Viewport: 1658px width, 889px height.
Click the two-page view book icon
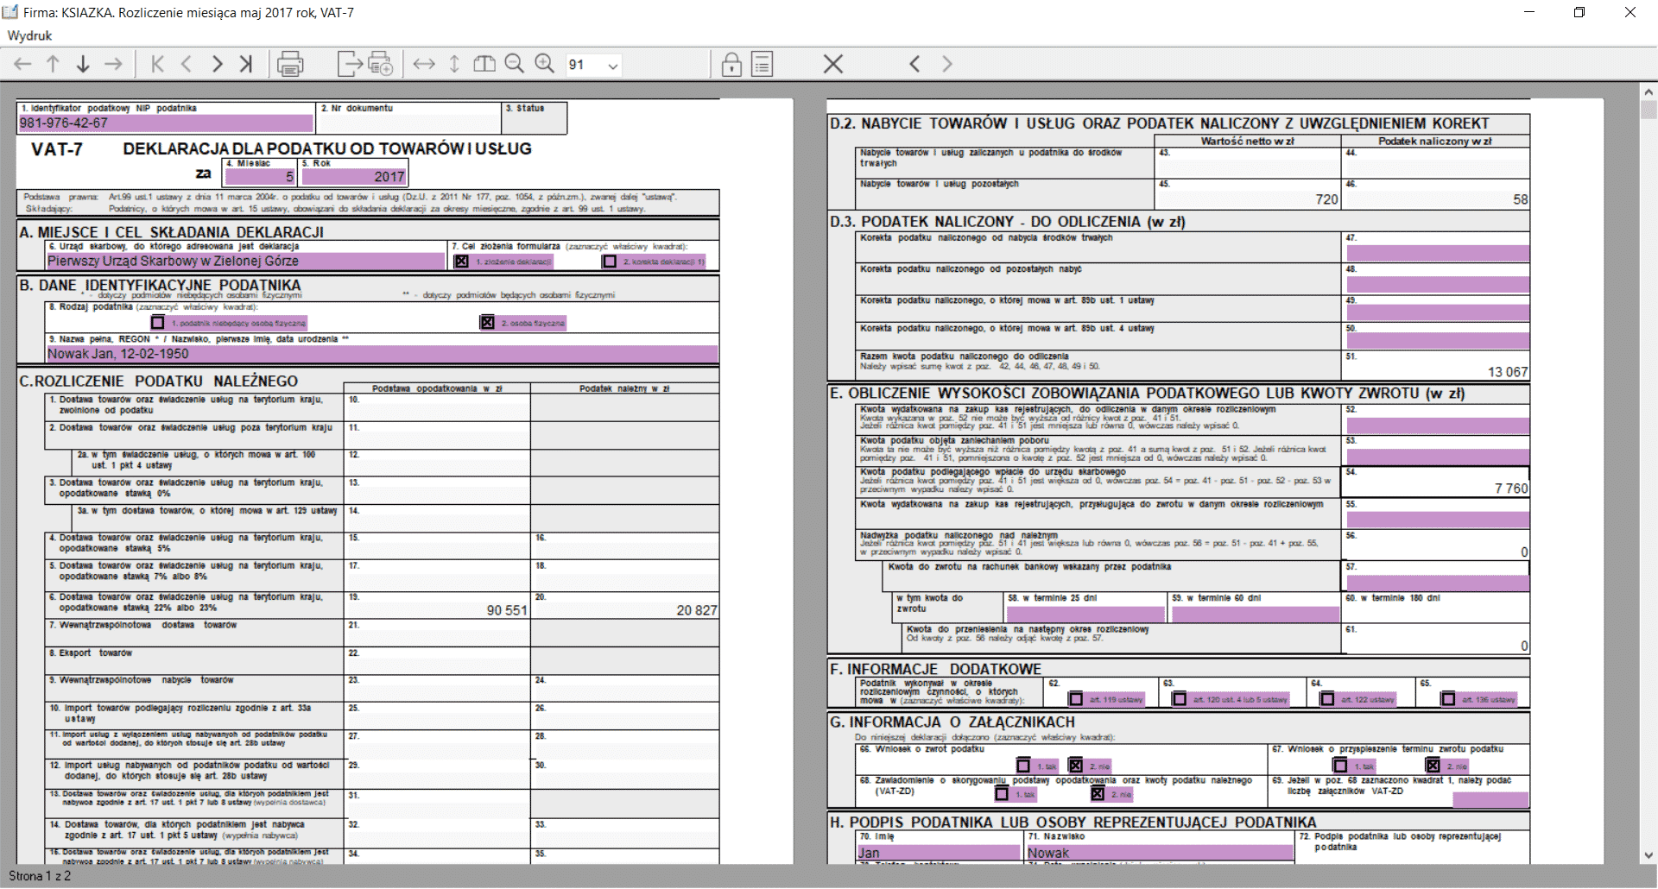[x=484, y=64]
